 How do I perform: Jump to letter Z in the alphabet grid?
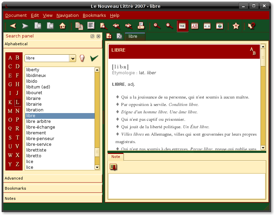tap(17, 164)
